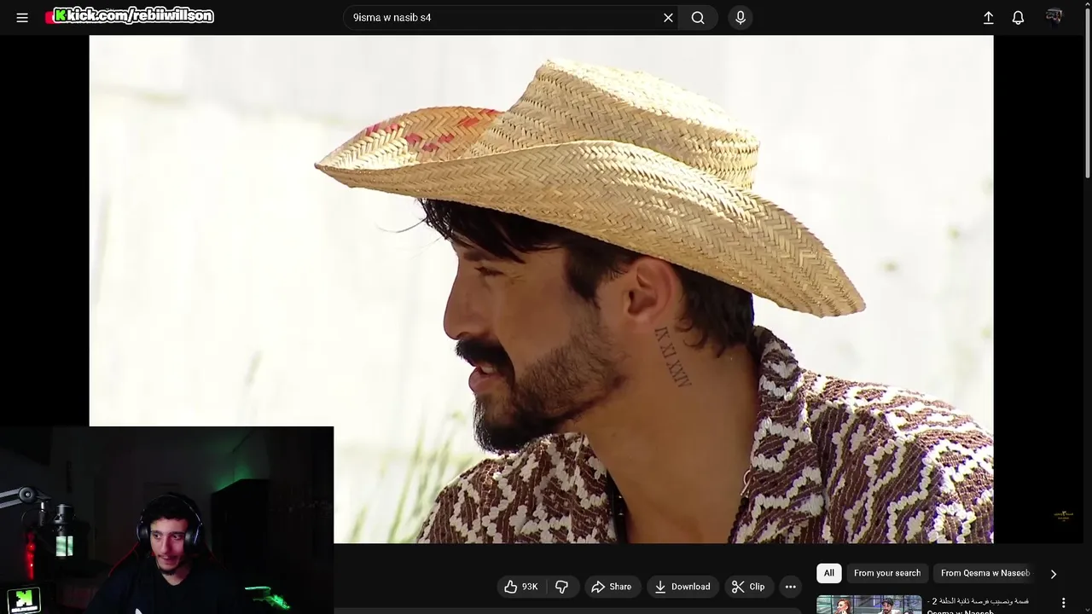Open the recommended video thumbnail

(x=869, y=605)
